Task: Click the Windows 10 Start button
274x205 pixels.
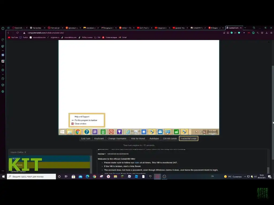Action: 3,177
